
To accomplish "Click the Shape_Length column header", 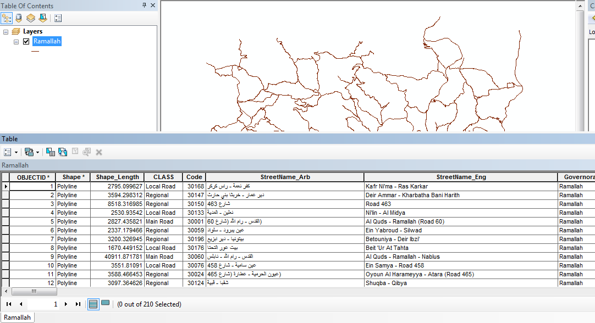I will [x=117, y=177].
